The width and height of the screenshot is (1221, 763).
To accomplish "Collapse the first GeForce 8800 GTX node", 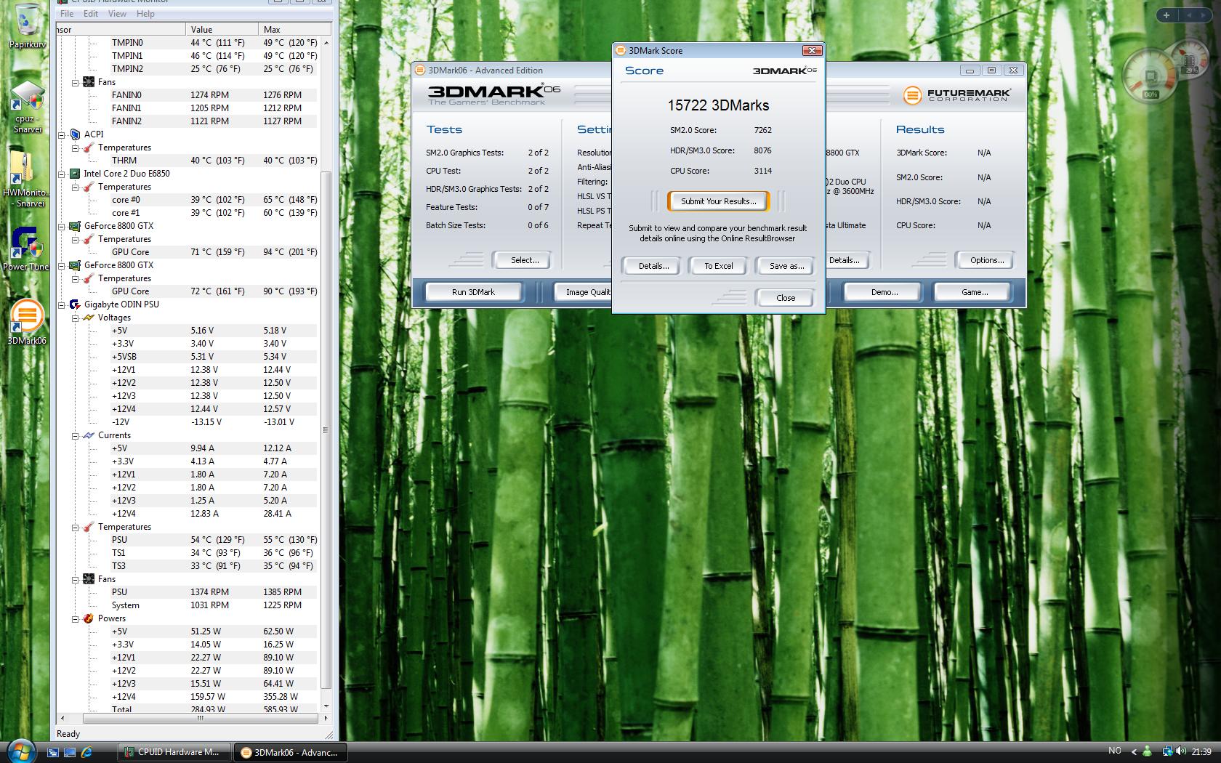I will pos(62,227).
